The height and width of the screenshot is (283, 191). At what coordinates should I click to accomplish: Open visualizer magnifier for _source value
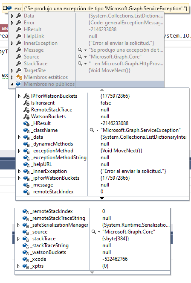pyautogui.click(x=93, y=232)
